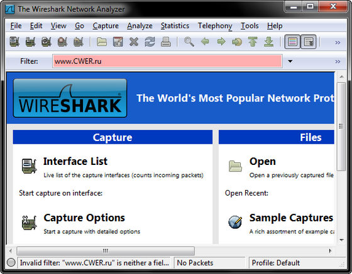Expand hidden main toolbar items chevron
Screen dimensions: 352x274
pyautogui.click(x=338, y=42)
